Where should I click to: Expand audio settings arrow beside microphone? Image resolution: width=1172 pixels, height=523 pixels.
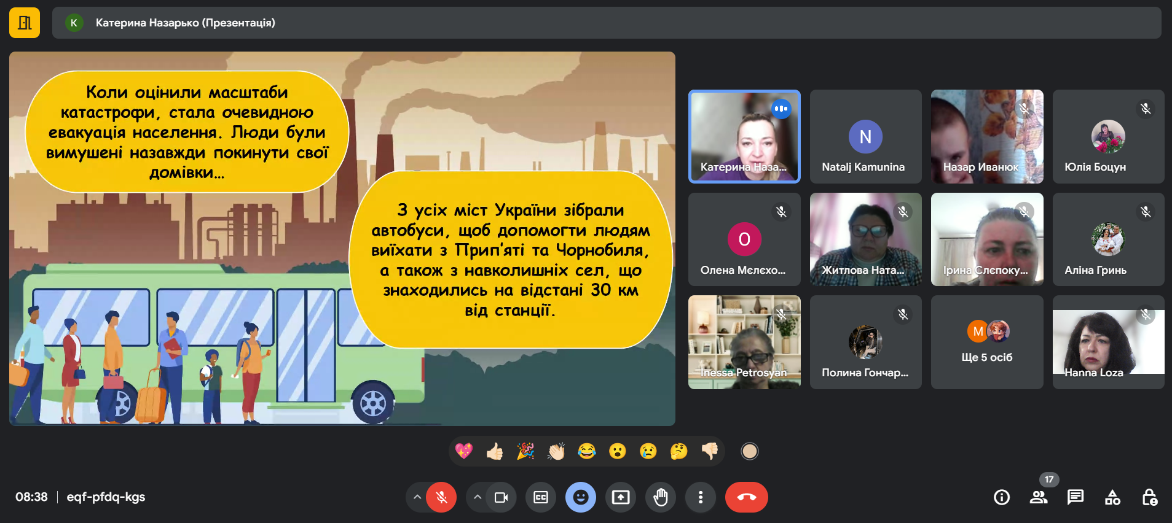coord(417,497)
